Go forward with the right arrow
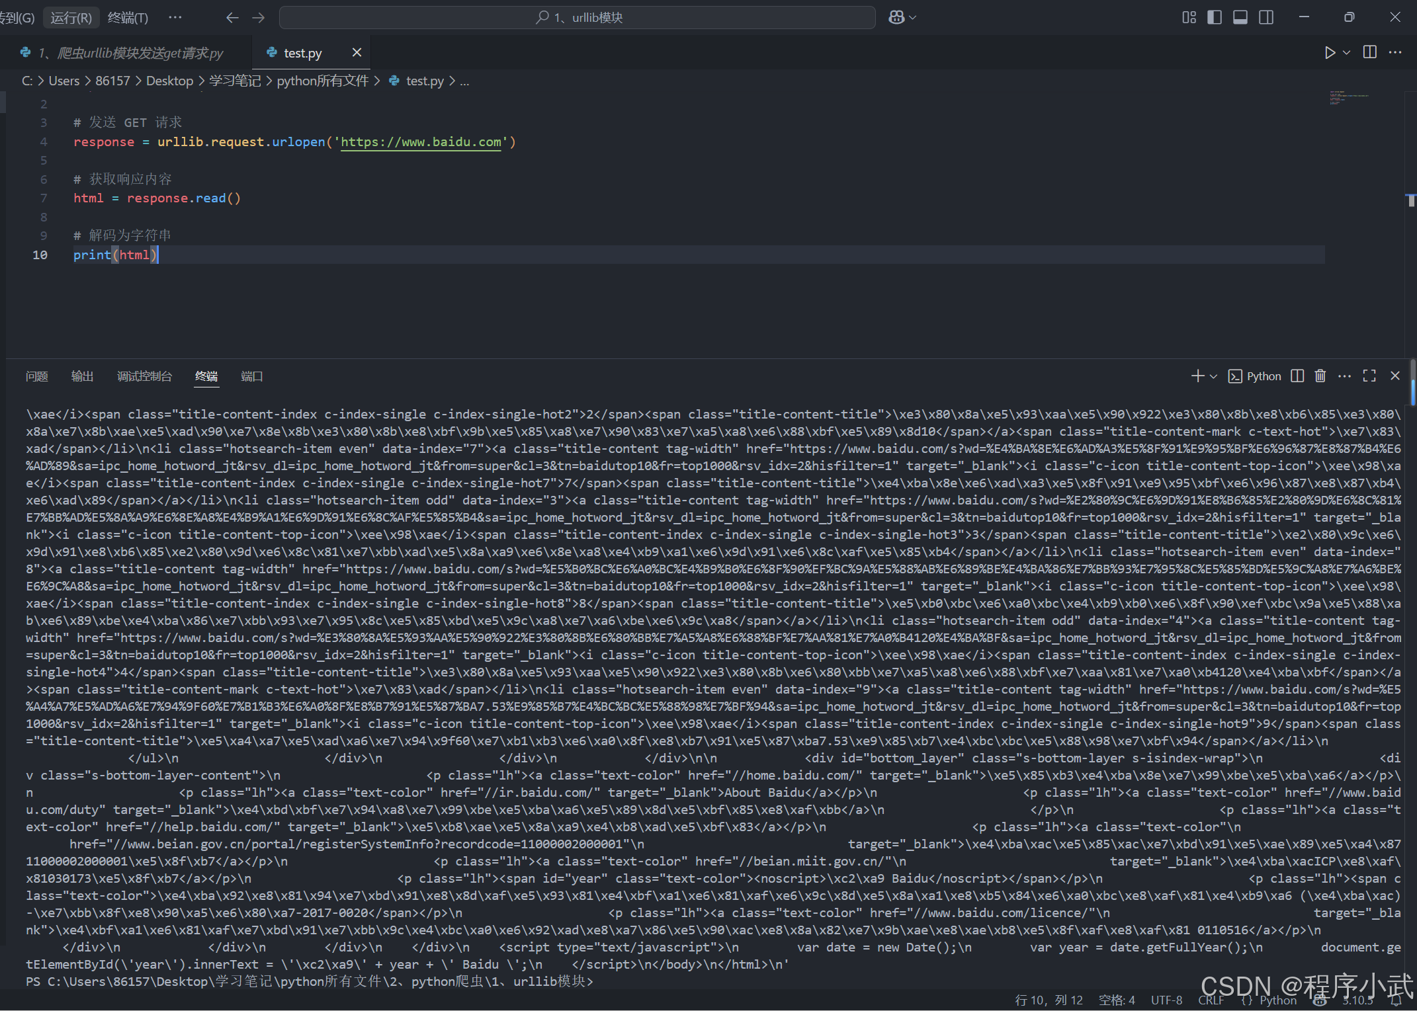1417x1011 pixels. coord(259,18)
